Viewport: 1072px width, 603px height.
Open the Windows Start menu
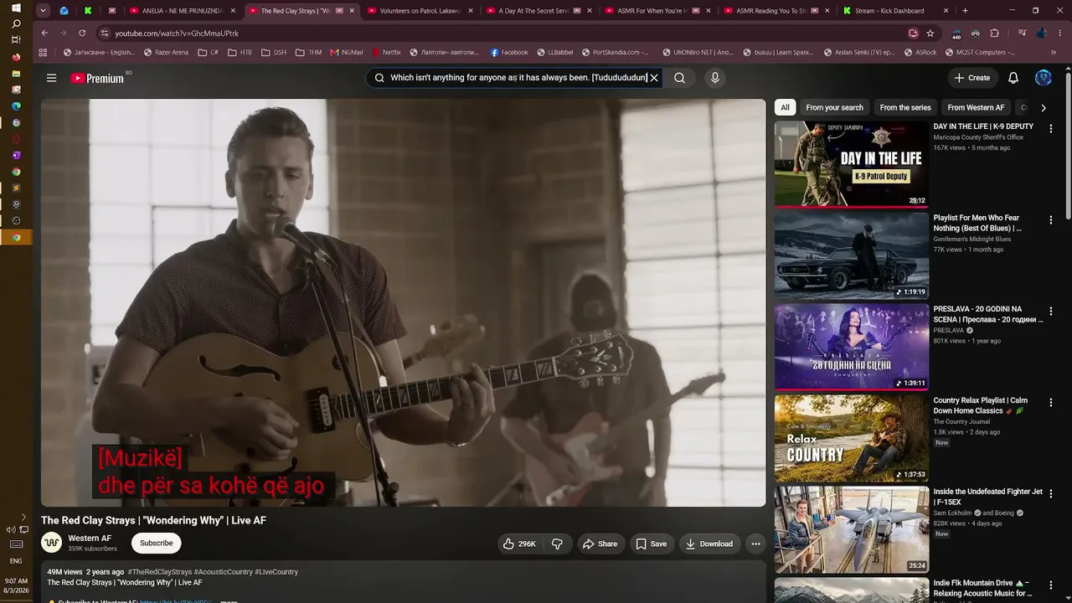16,8
